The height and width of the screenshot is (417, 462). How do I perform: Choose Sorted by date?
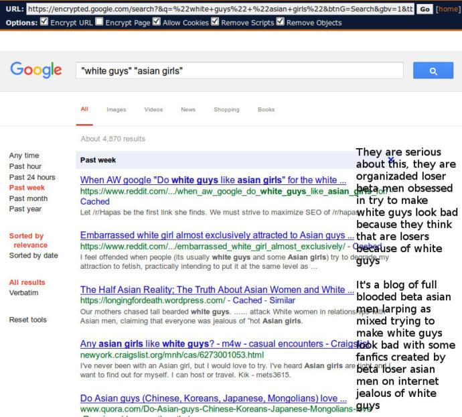point(33,255)
